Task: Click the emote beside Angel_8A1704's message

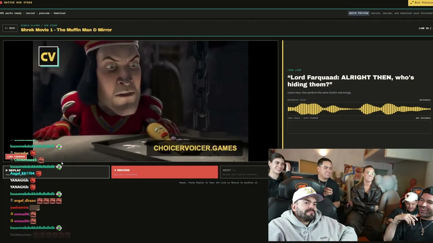Action: 39,173
